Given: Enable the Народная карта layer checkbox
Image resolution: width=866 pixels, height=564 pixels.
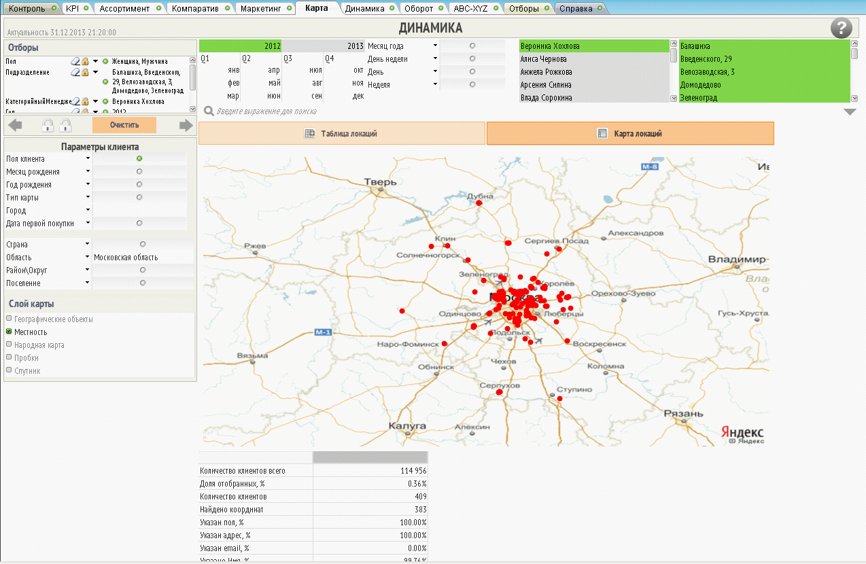Looking at the screenshot, I should coord(9,345).
